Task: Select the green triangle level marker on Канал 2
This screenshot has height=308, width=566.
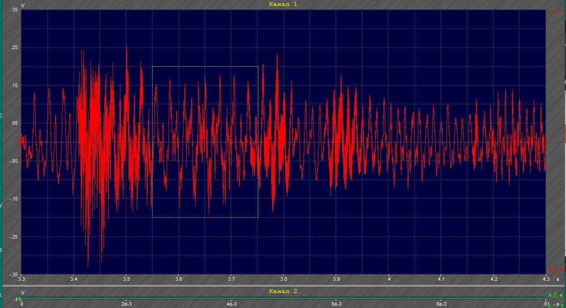Action: (x=20, y=299)
